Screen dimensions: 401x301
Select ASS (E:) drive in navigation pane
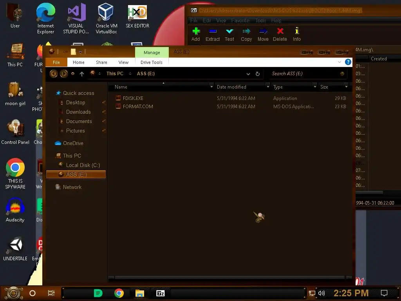point(76,174)
